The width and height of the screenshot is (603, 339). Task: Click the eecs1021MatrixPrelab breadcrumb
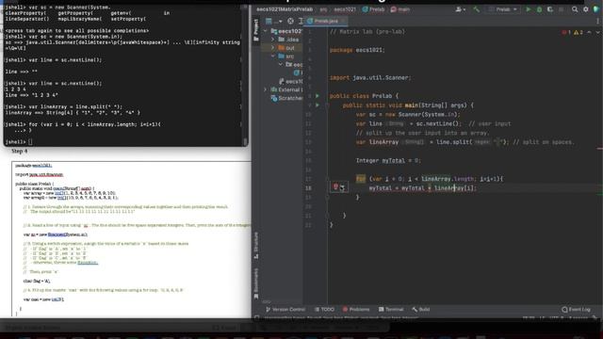pos(285,9)
